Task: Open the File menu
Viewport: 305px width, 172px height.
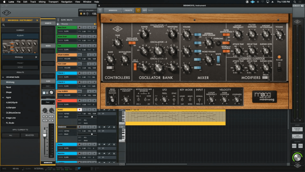Action: point(18,2)
